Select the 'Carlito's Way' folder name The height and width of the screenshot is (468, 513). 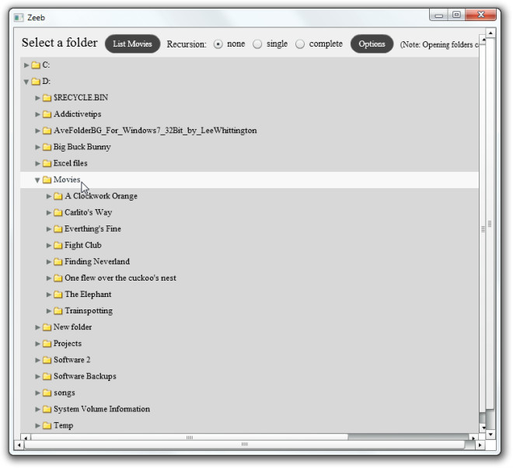(x=89, y=212)
